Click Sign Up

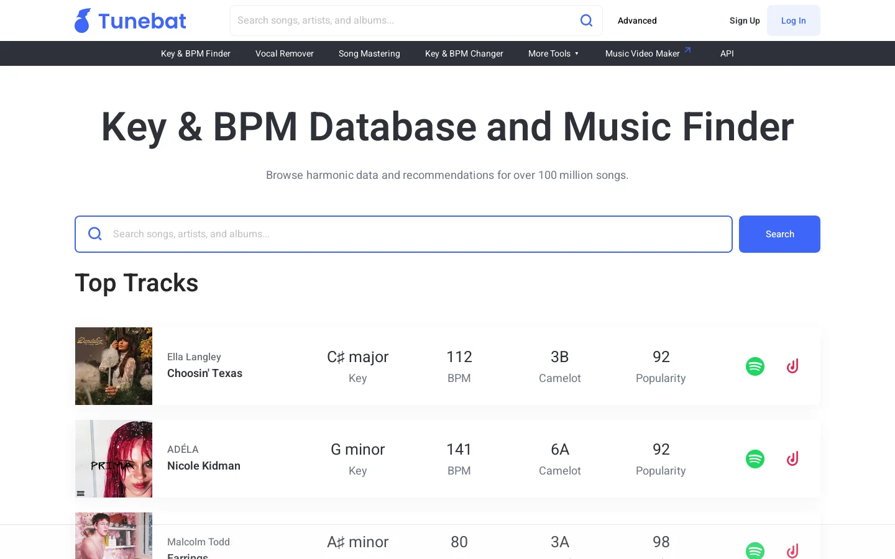[x=745, y=20]
